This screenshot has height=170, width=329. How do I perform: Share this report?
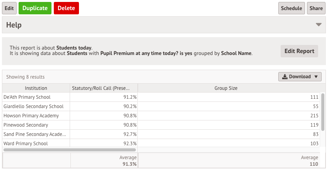316,8
